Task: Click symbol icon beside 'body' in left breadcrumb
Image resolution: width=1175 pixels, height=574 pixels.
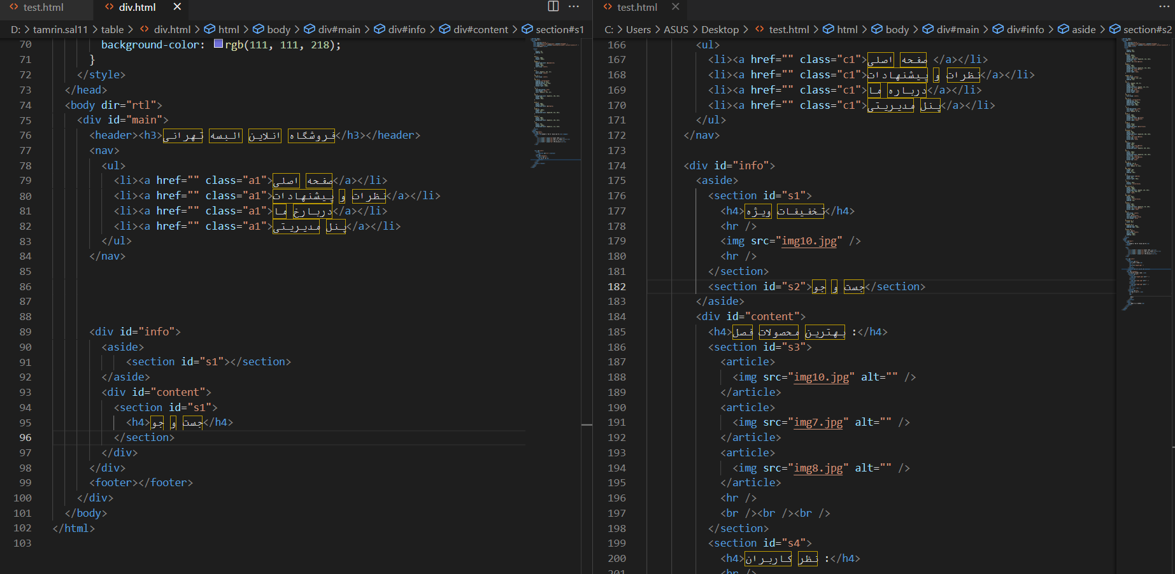Action: point(259,29)
